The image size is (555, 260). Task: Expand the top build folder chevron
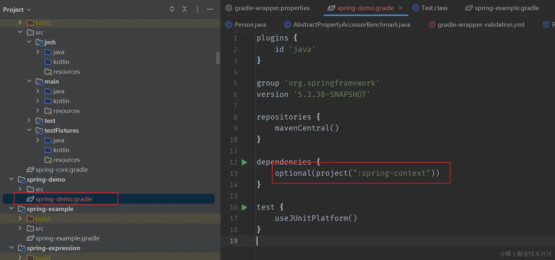[20, 22]
